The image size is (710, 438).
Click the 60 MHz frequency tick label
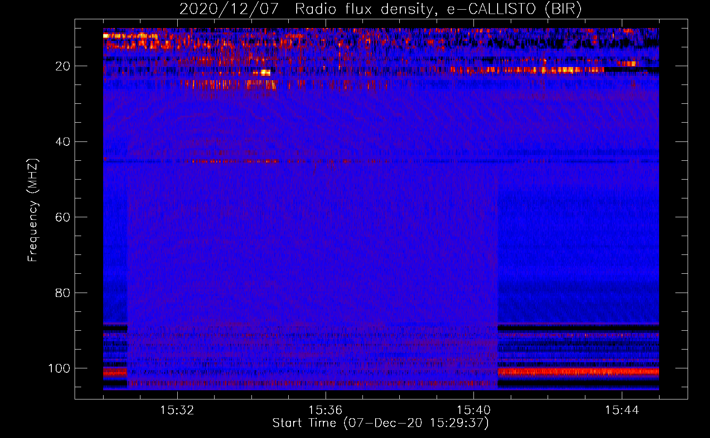63,217
